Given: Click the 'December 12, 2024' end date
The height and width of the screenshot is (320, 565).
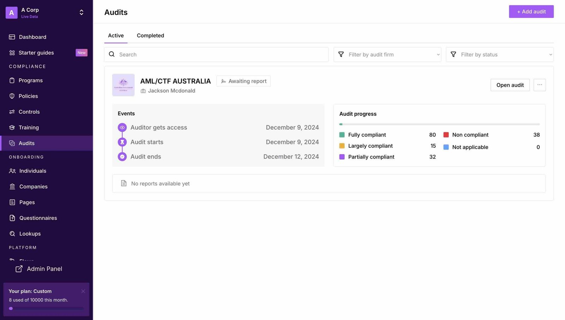Looking at the screenshot, I should click(291, 156).
